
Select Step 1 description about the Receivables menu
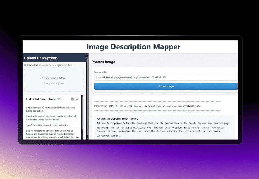click(52, 109)
